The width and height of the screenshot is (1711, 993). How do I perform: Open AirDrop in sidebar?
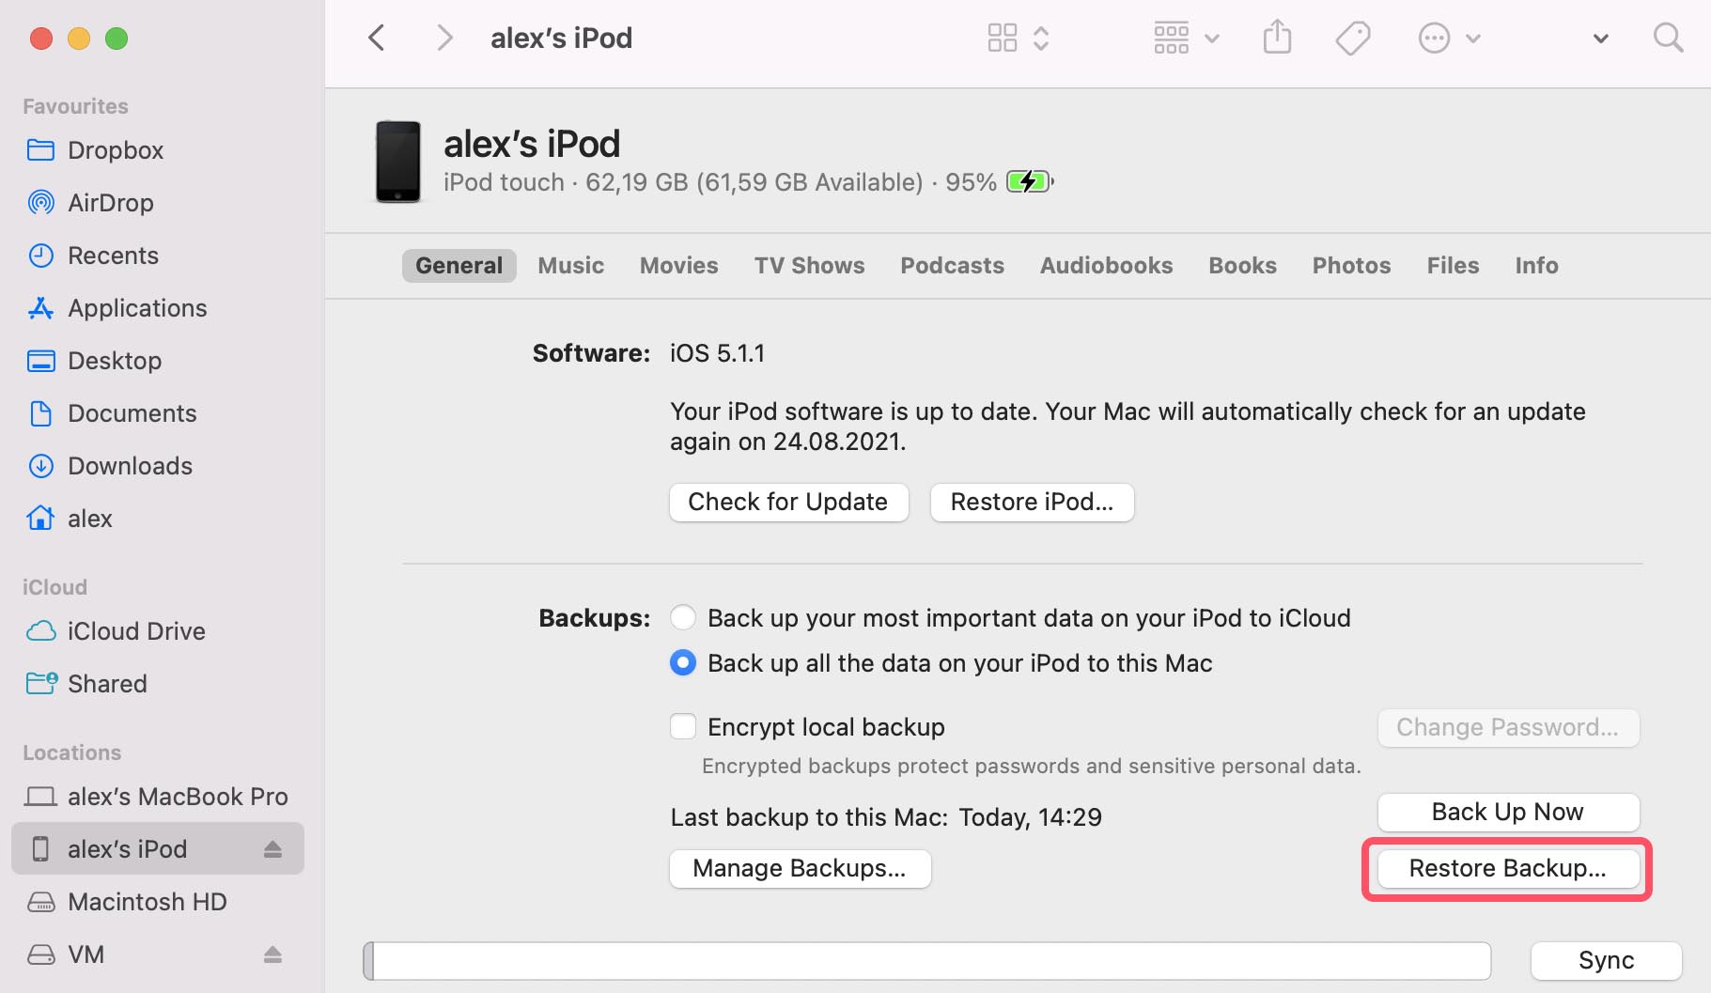tap(158, 203)
